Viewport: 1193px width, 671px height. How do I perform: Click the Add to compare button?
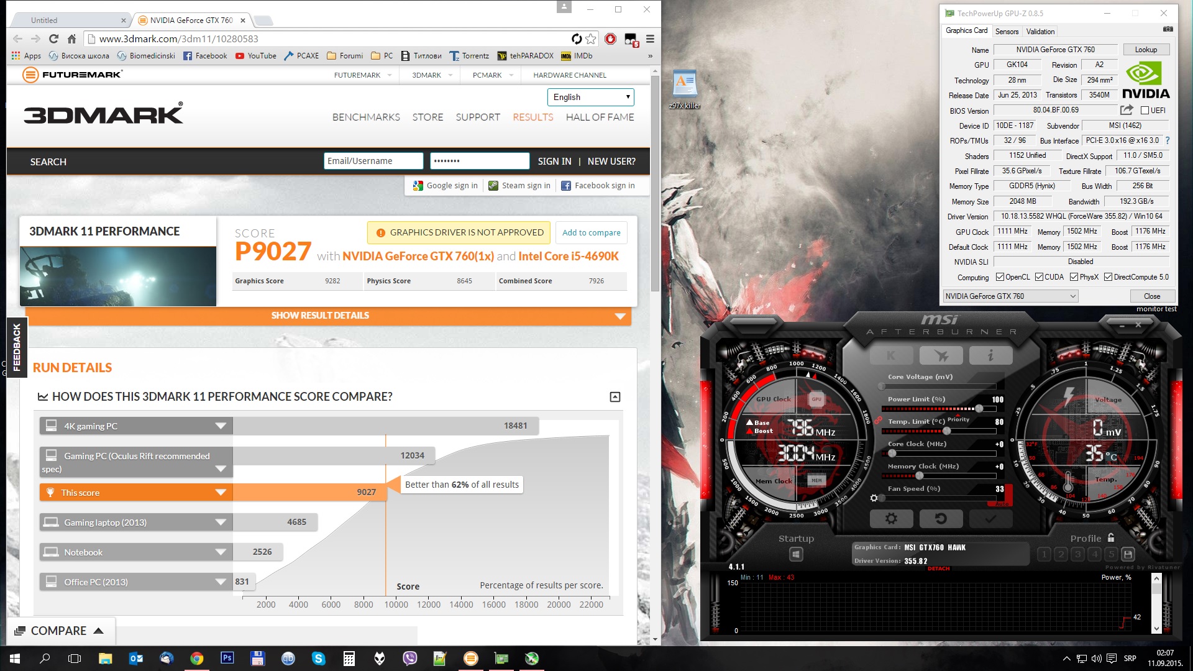(x=591, y=232)
